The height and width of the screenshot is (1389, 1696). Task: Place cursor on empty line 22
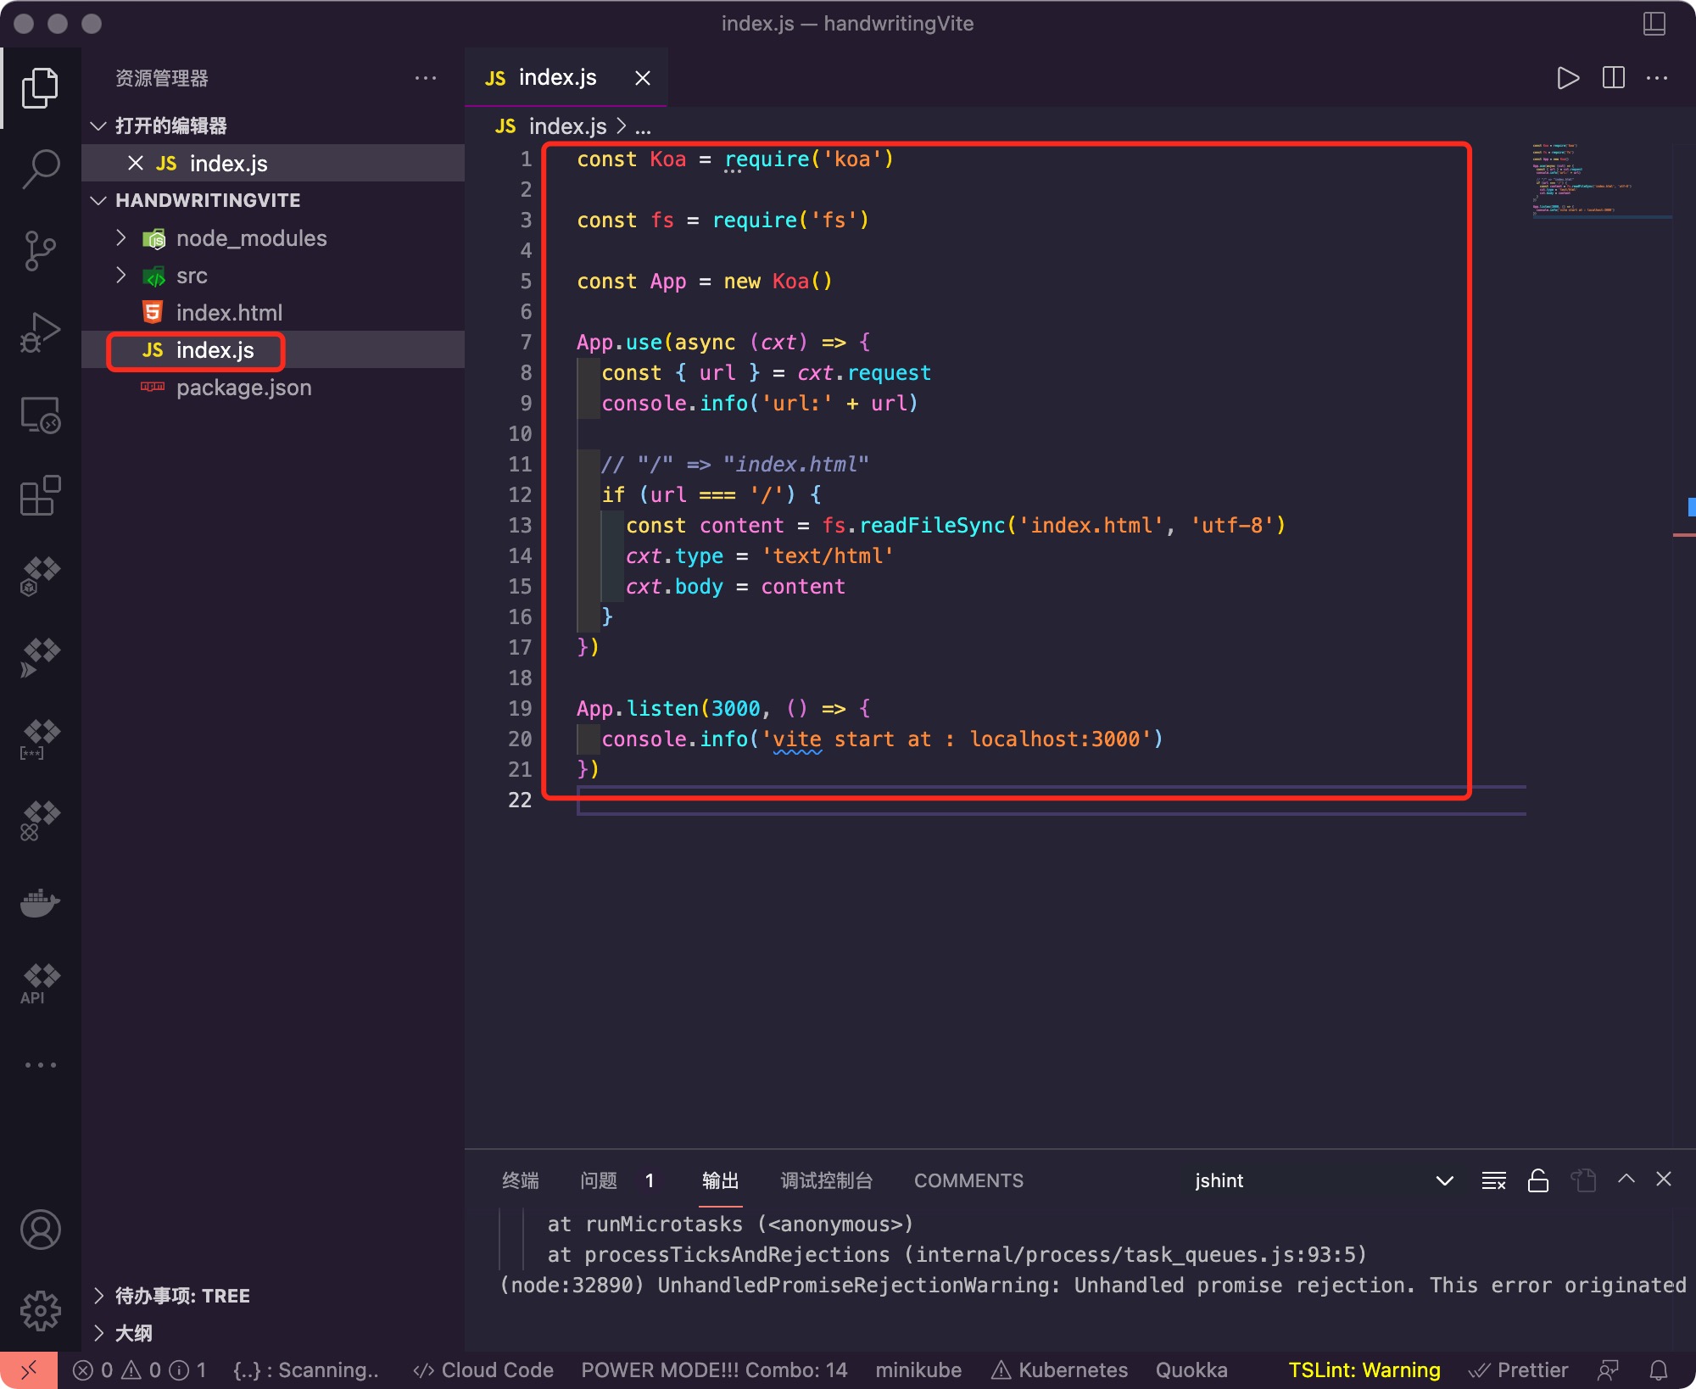click(1051, 800)
